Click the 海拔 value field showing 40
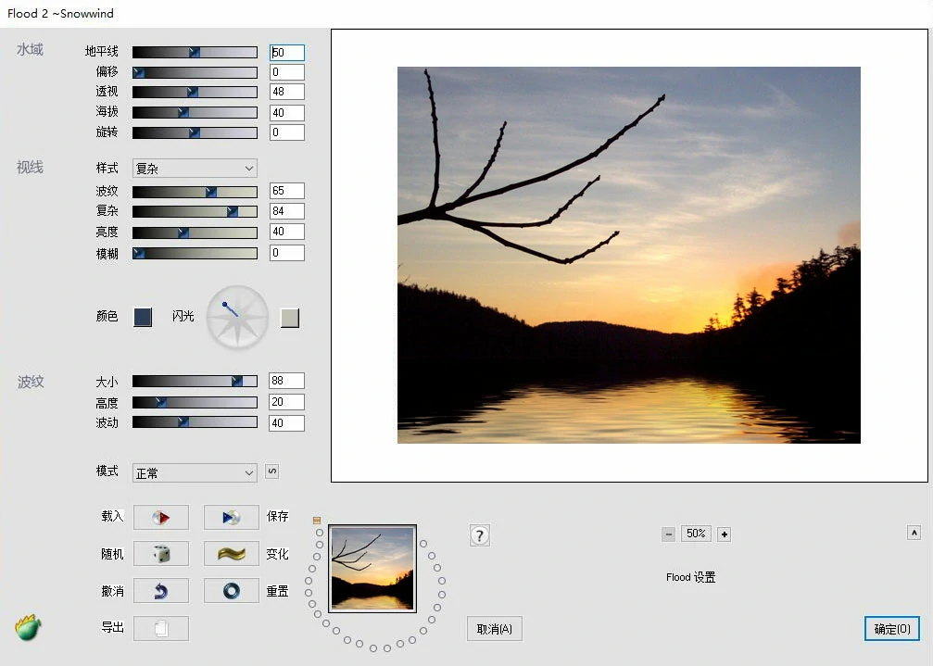 [x=287, y=112]
